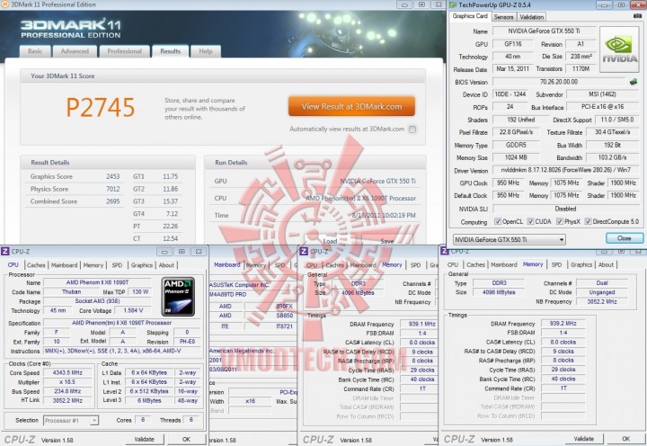
Task: Select the Graphics Card tab in GPU-Z
Action: [470, 16]
